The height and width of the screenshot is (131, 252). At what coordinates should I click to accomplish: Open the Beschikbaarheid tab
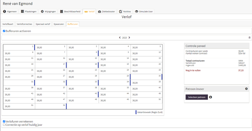coord(70,12)
